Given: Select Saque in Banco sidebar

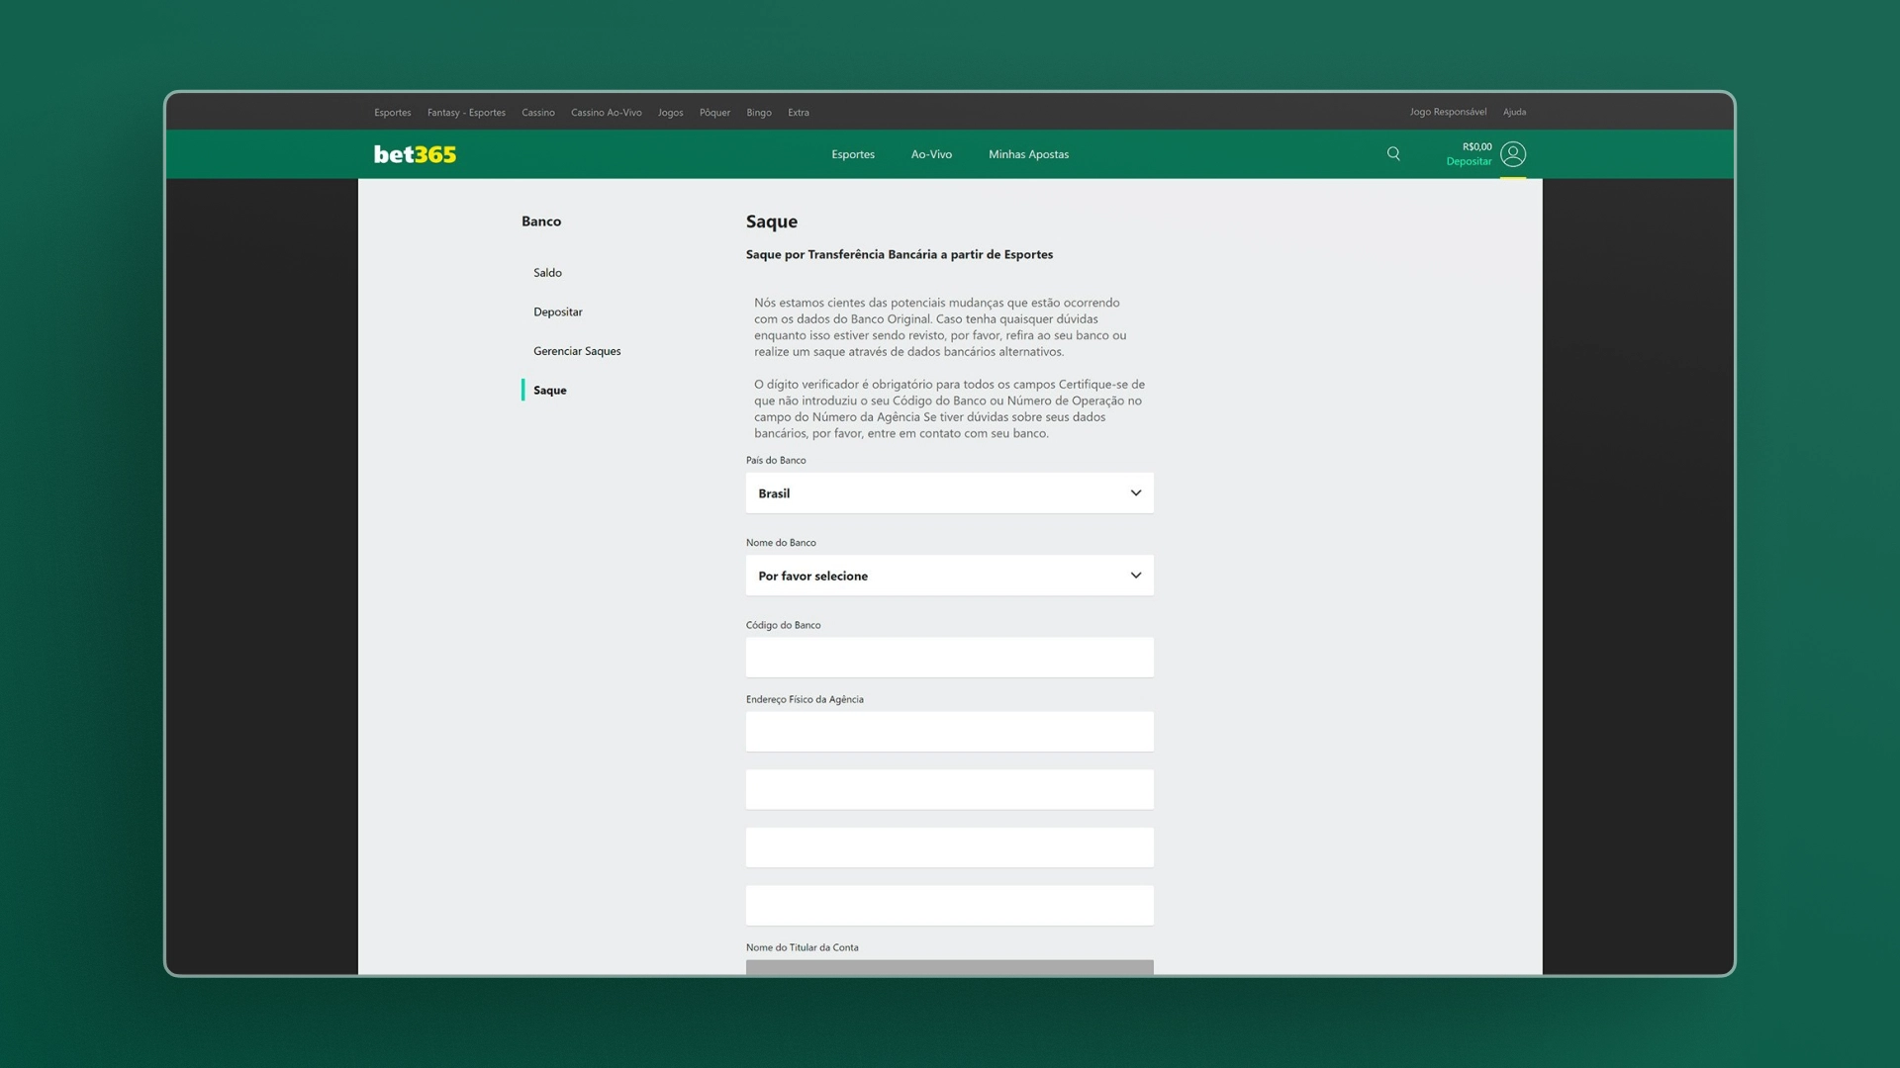Looking at the screenshot, I should coord(550,390).
